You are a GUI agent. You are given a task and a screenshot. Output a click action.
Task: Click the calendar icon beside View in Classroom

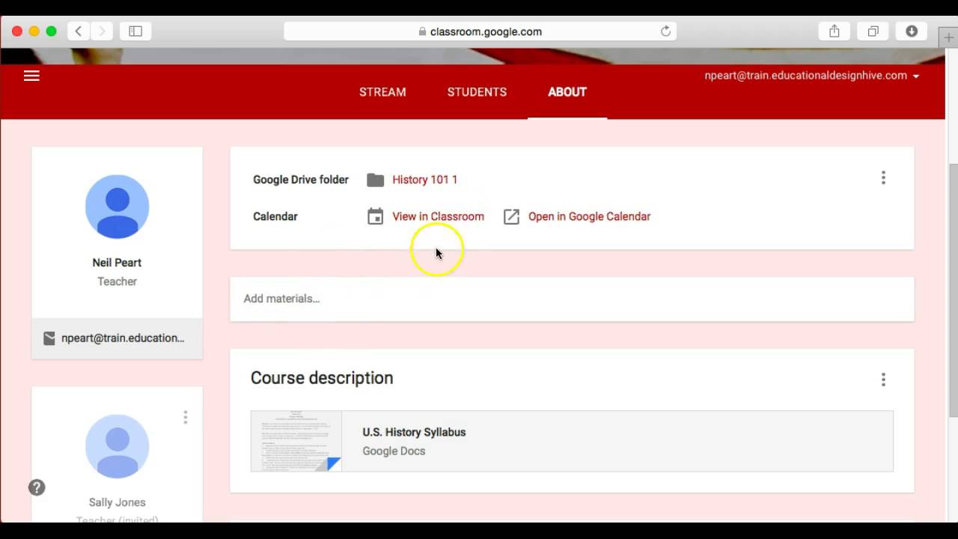pyautogui.click(x=376, y=216)
